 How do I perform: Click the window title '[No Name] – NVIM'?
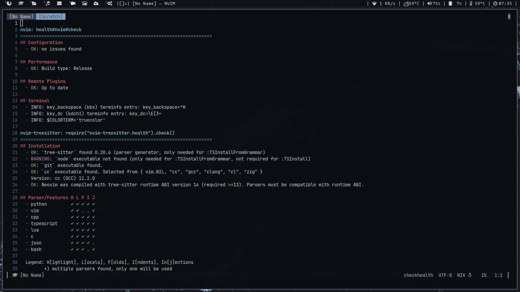[154, 3]
